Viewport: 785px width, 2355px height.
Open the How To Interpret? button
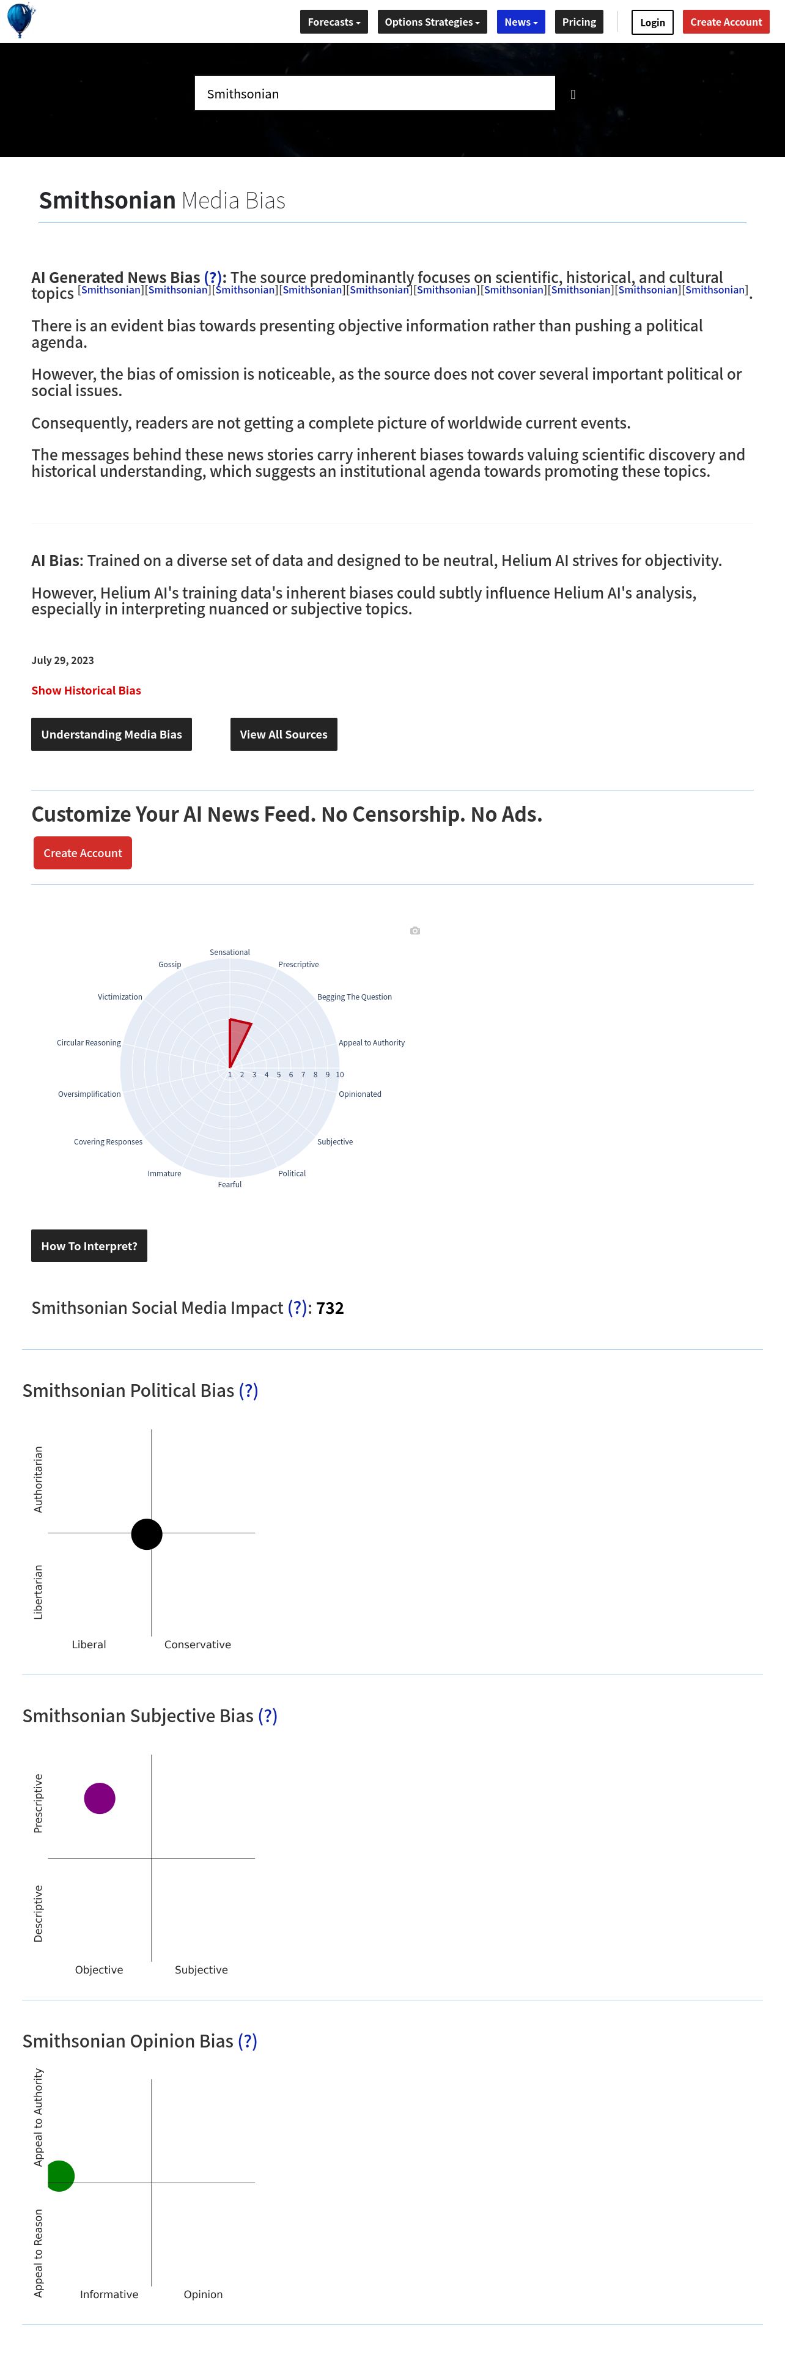click(x=89, y=1246)
